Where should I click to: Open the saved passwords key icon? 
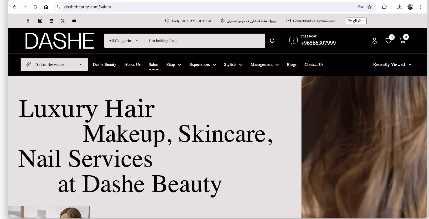point(360,7)
